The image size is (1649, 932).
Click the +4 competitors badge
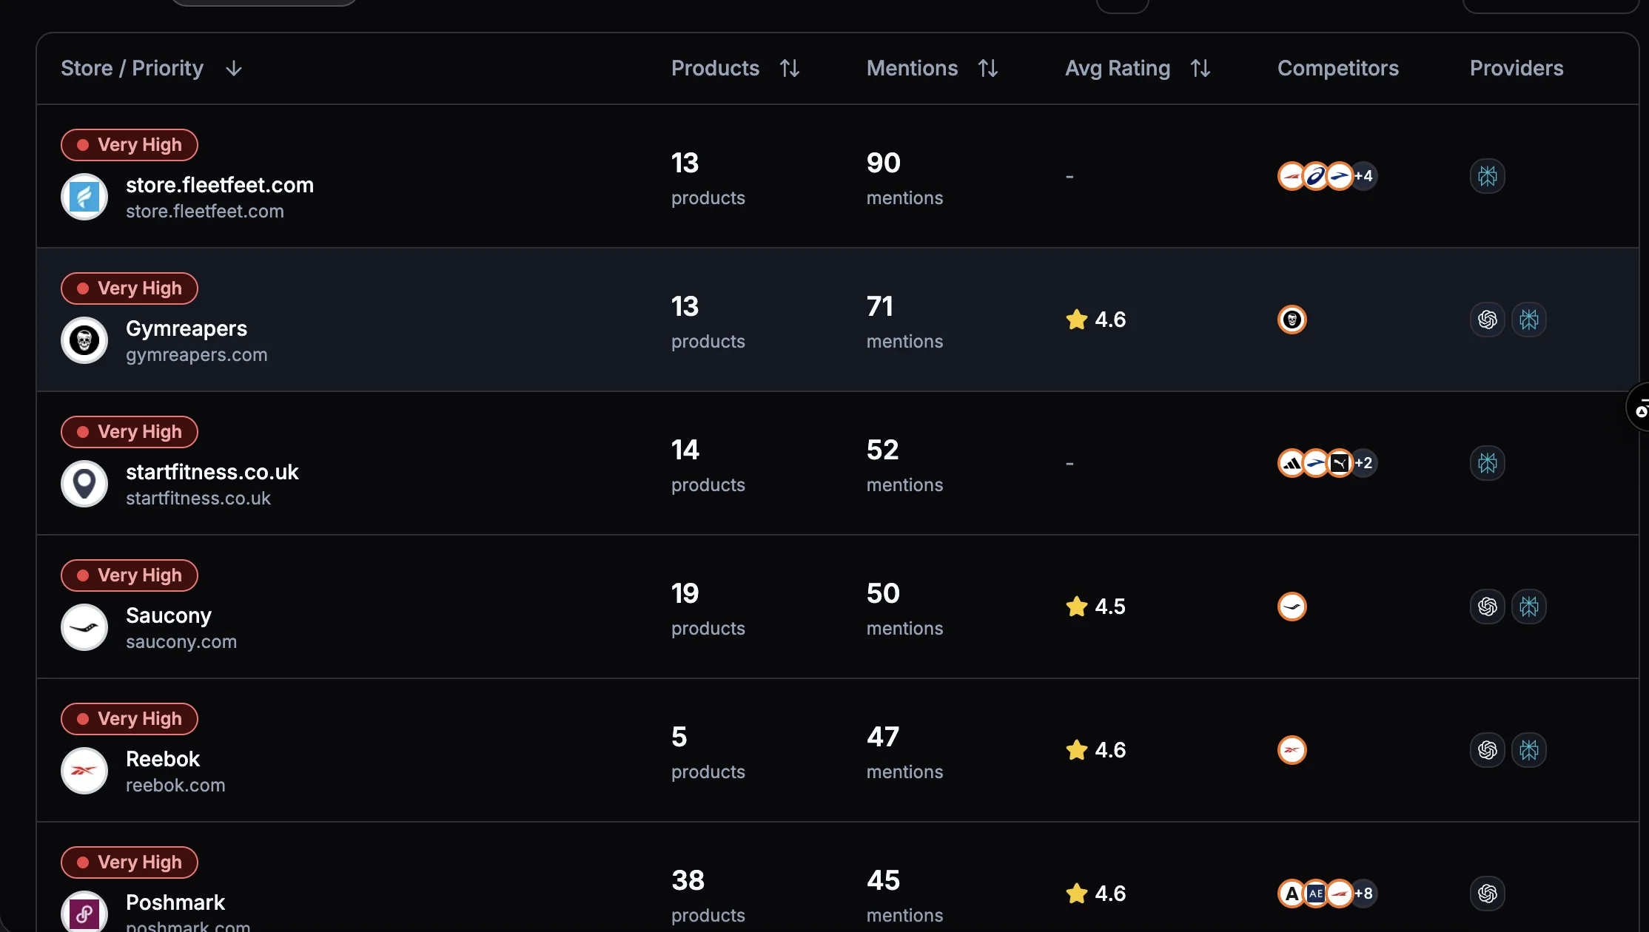coord(1364,176)
